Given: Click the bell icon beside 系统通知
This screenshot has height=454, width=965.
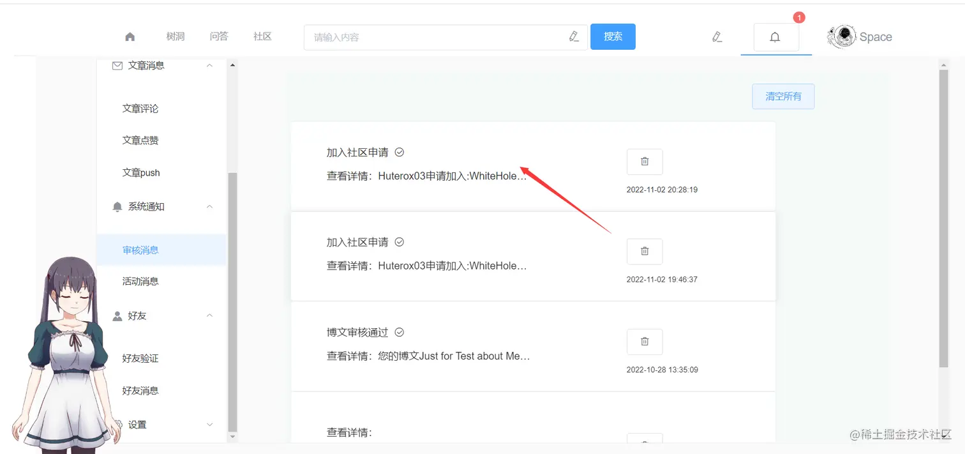Looking at the screenshot, I should click(117, 206).
